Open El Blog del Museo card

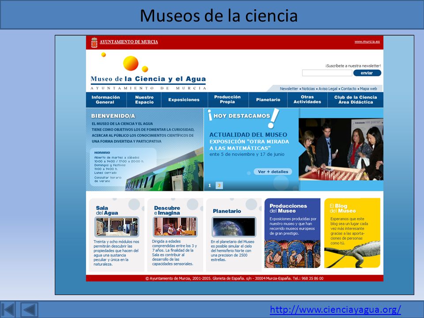pyautogui.click(x=352, y=233)
